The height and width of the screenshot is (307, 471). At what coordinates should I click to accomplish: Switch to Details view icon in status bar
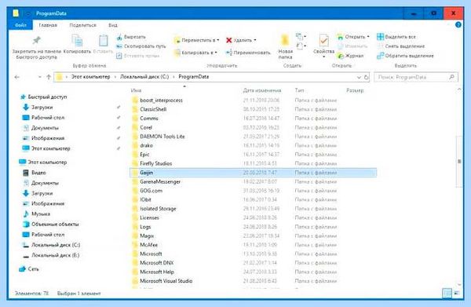tap(447, 293)
